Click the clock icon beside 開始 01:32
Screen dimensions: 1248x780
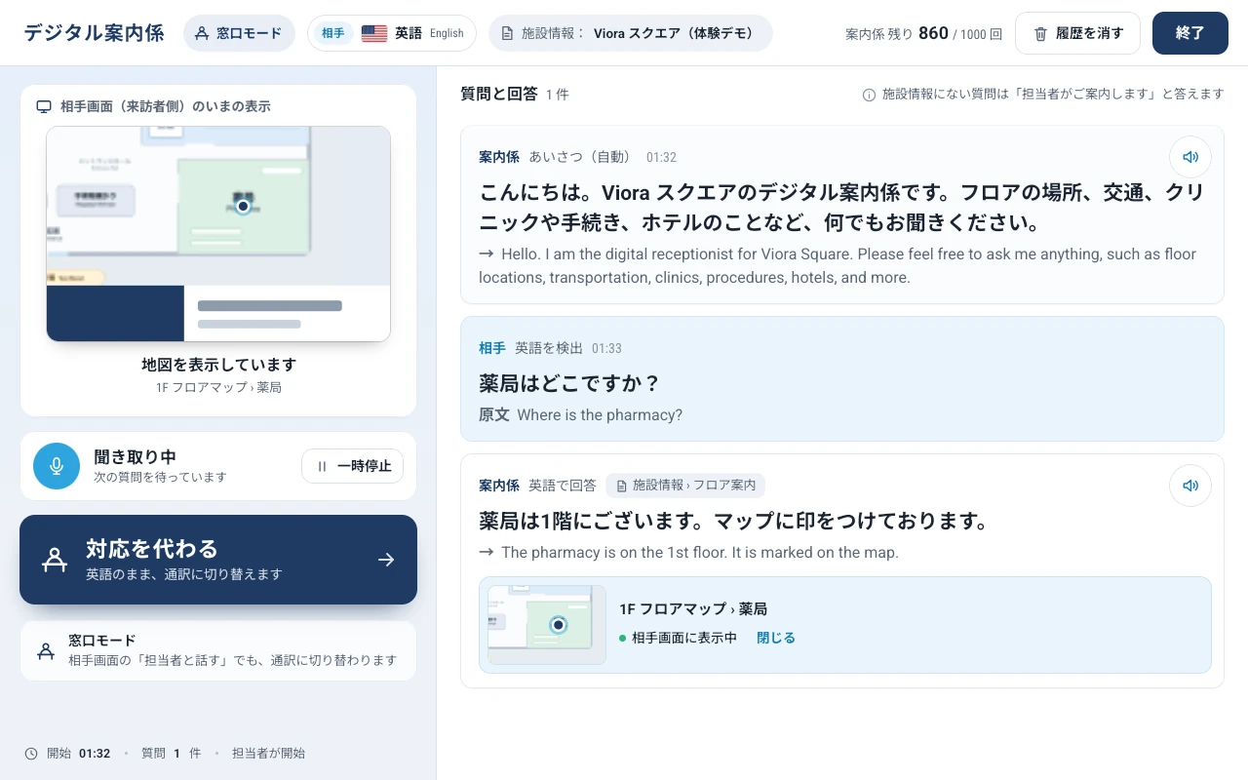31,754
